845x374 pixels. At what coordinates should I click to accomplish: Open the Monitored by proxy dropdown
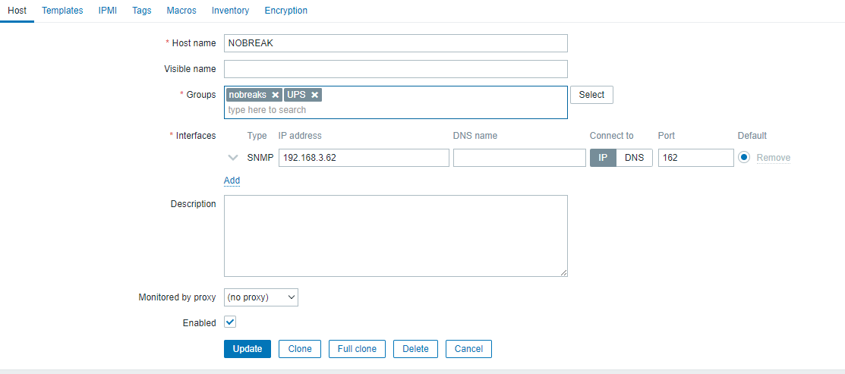(x=261, y=297)
